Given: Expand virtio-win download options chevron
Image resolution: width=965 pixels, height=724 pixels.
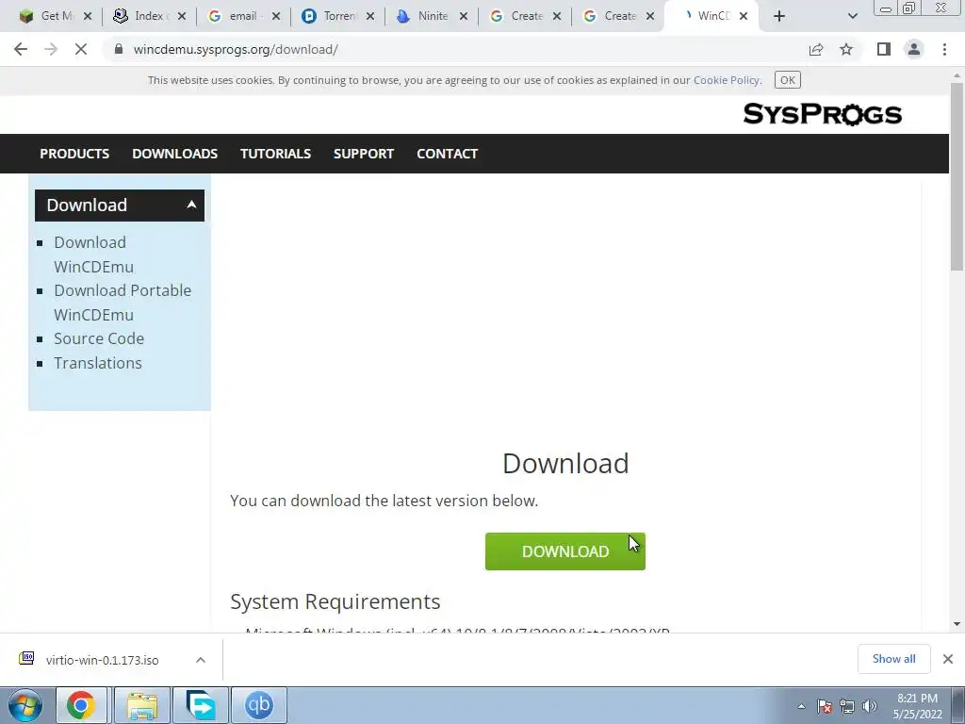Looking at the screenshot, I should tap(201, 660).
